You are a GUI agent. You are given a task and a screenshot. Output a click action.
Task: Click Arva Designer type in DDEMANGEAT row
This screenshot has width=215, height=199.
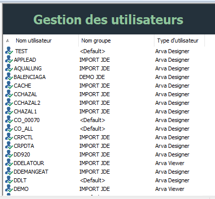tap(172, 172)
